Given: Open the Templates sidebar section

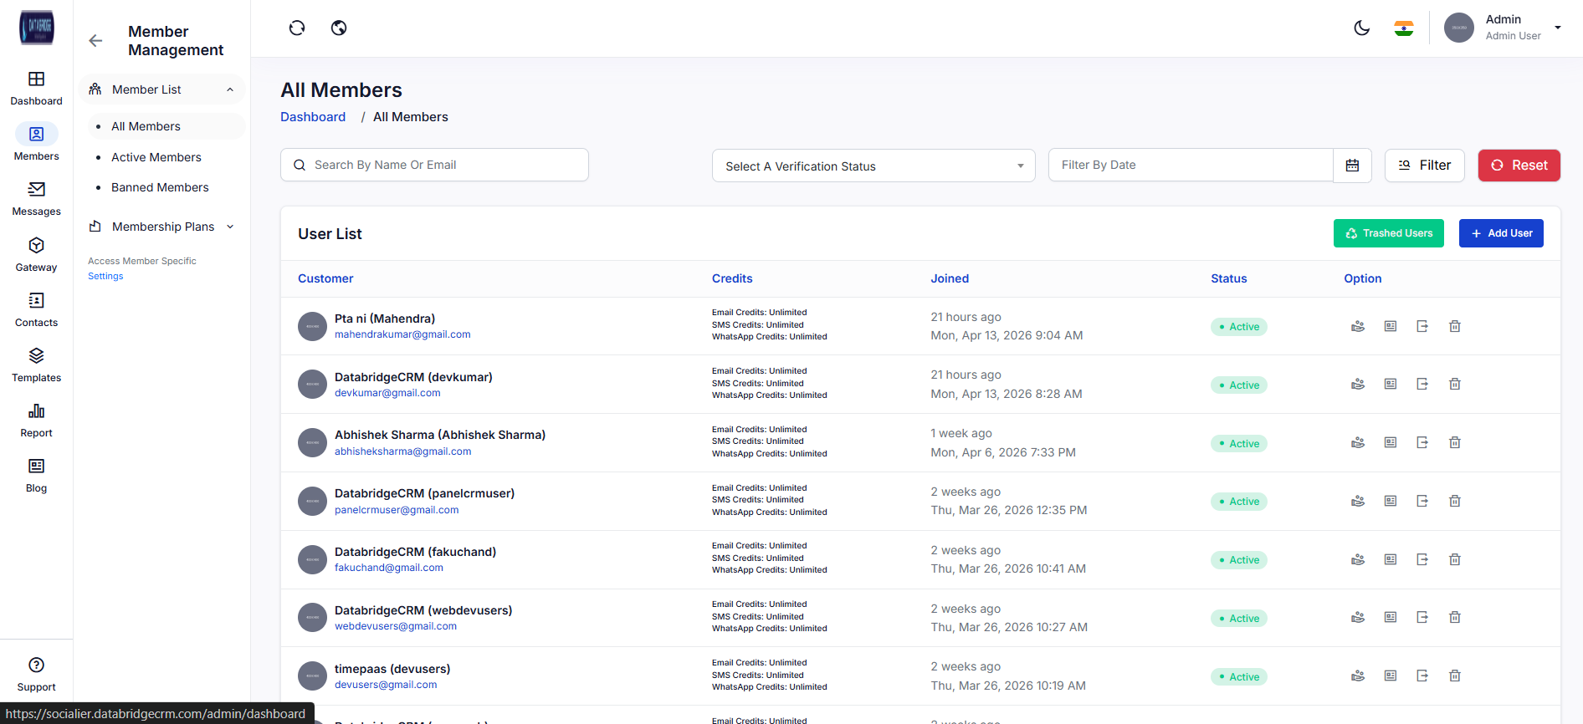Looking at the screenshot, I should point(36,365).
